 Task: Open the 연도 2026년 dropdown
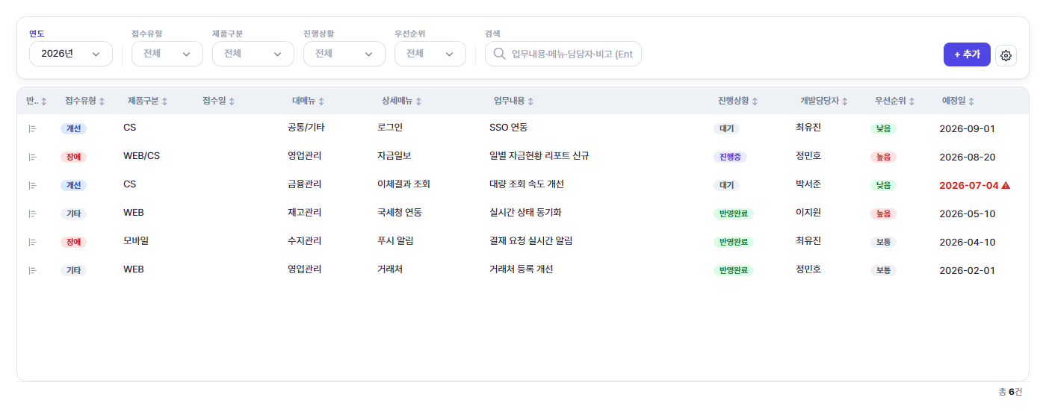71,54
